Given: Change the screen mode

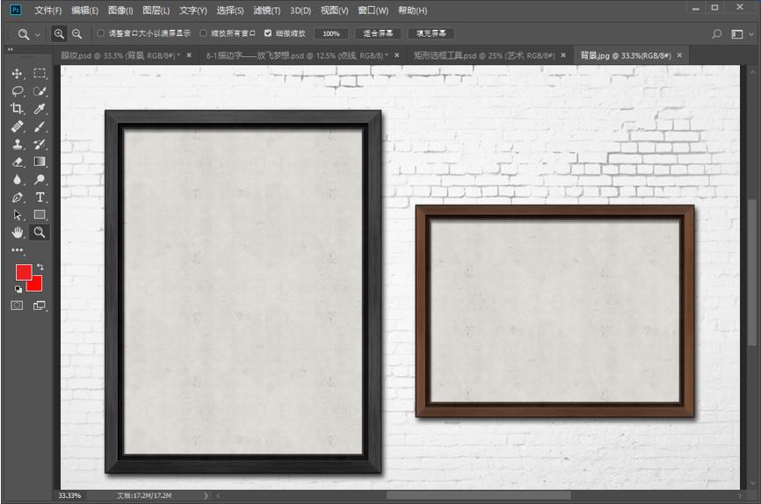Looking at the screenshot, I should coord(40,305).
